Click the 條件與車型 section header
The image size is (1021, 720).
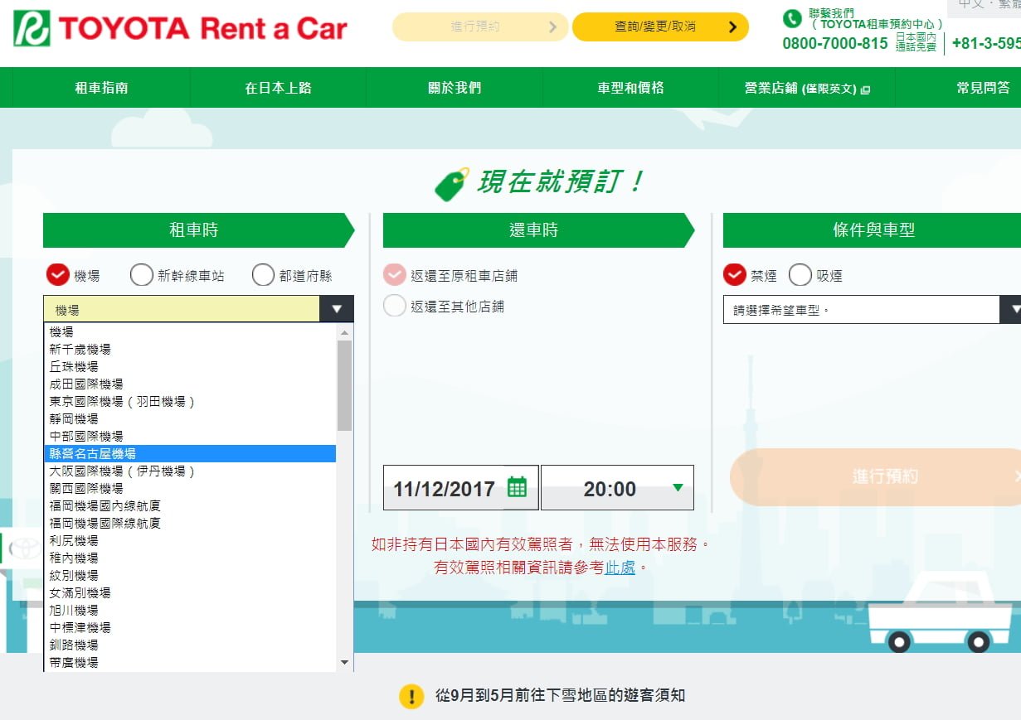[x=872, y=230]
